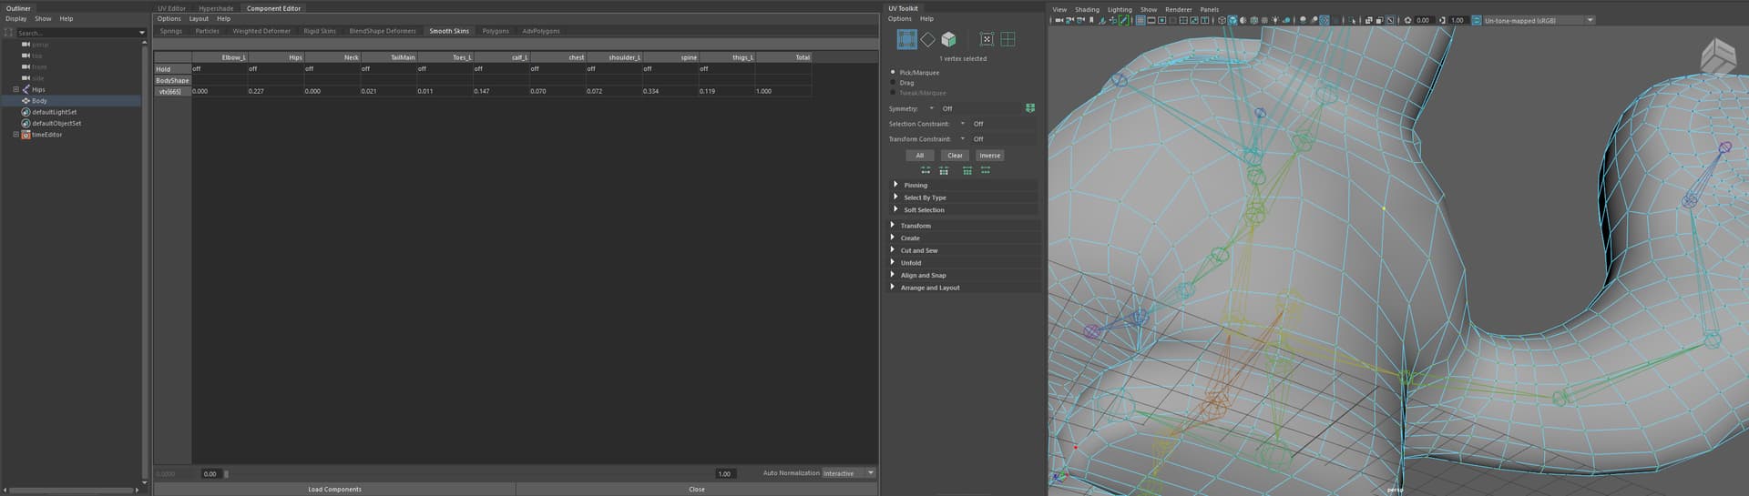Expand the Hips node in Outliner
This screenshot has height=496, width=1749.
[15, 89]
